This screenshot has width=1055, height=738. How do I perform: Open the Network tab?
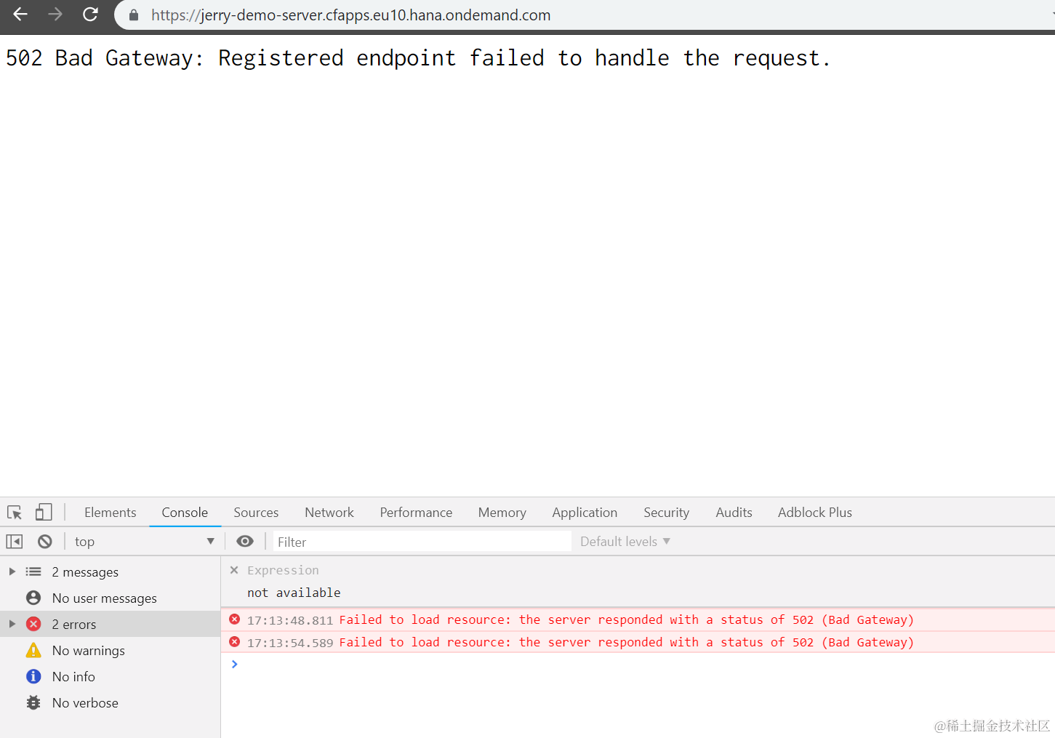point(329,513)
